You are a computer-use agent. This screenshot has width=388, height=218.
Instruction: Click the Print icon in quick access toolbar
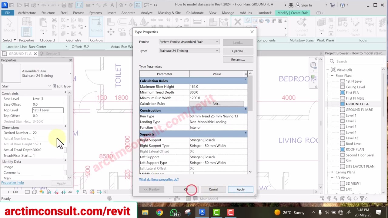click(x=64, y=5)
